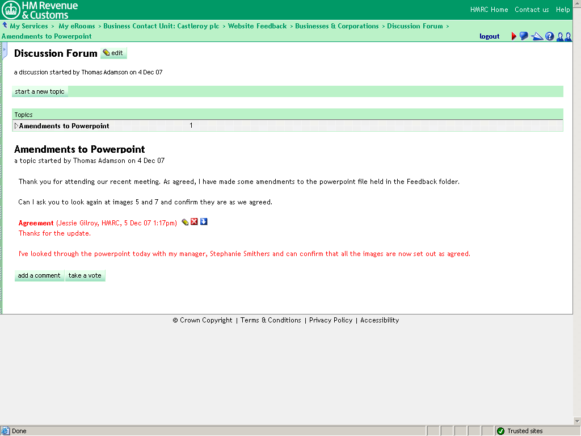Delete the Agreement comment with red X
The height and width of the screenshot is (436, 581).
(x=194, y=222)
